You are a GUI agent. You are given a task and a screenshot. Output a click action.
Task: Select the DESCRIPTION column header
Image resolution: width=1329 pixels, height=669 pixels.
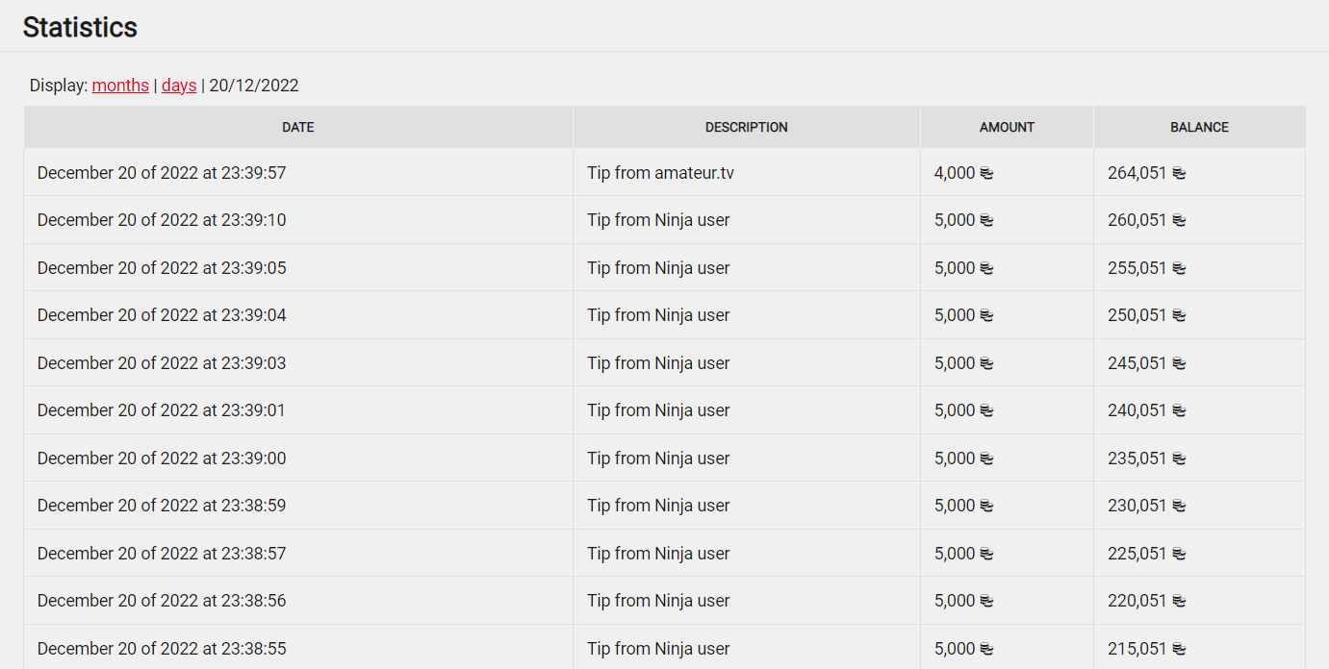(747, 127)
